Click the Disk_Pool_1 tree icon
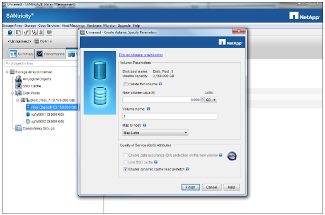This screenshot has width=325, height=215. click(25, 100)
